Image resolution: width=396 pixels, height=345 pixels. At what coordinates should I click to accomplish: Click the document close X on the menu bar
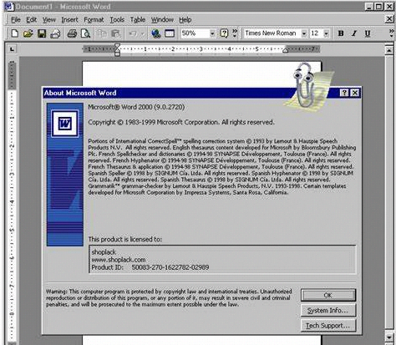pos(389,19)
